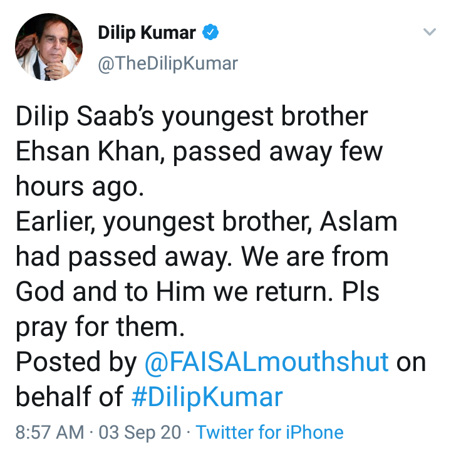Click the line 'Earlier, youngest brother, Aslam'
Image resolution: width=451 pixels, height=450 pixels.
click(207, 222)
